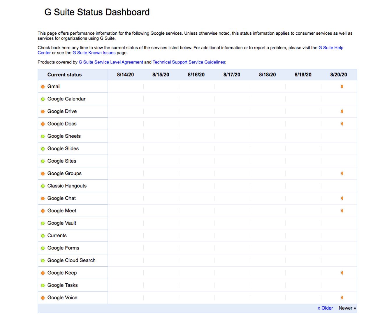Click Google Docs' orange status indicator

pyautogui.click(x=43, y=124)
